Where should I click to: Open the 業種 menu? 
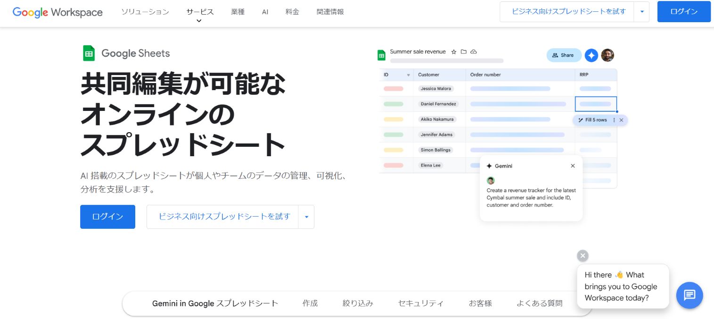click(x=238, y=12)
